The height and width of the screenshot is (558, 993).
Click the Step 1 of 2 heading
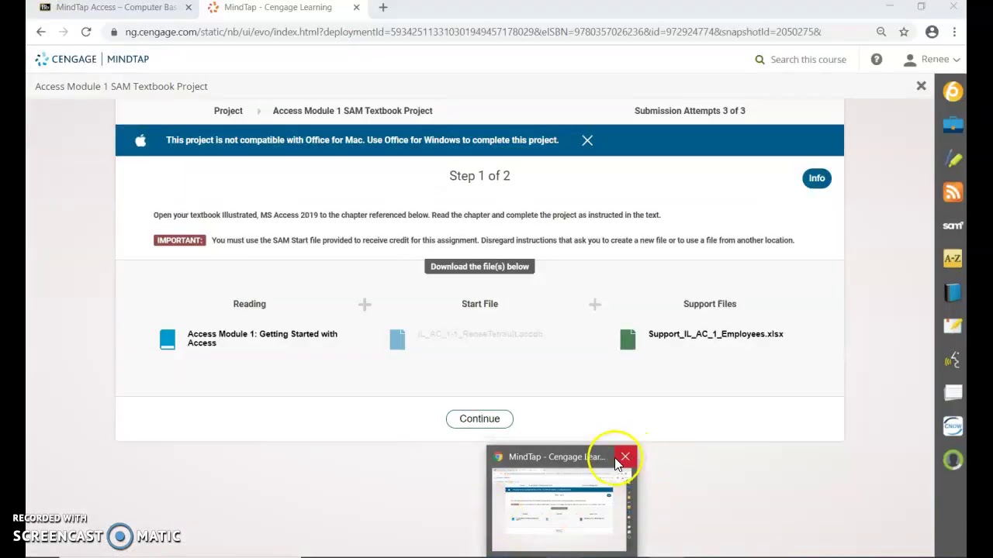click(479, 176)
